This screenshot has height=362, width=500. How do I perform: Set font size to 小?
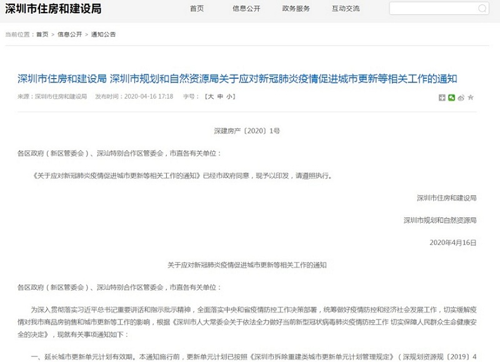coord(229,96)
